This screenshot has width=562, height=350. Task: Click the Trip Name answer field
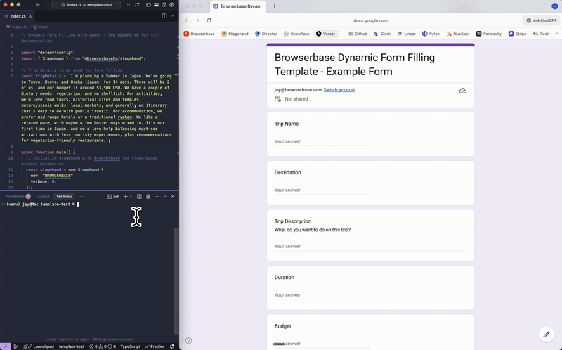[322, 141]
